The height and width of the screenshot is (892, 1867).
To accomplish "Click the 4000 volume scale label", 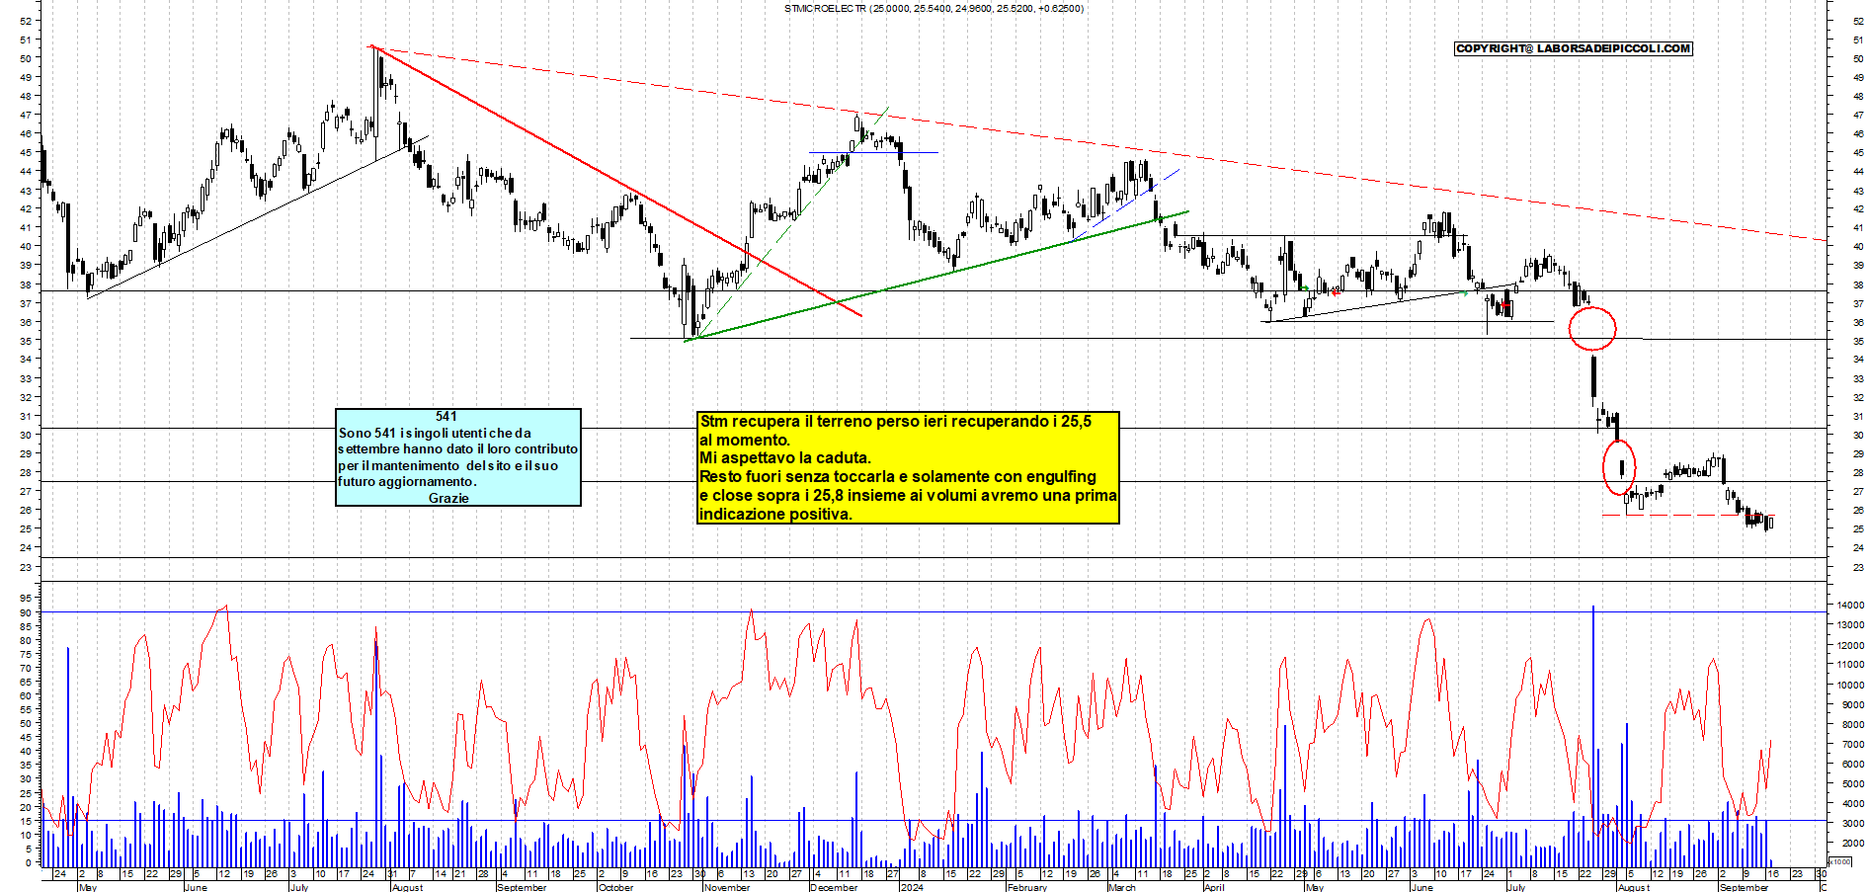I will tap(1853, 803).
